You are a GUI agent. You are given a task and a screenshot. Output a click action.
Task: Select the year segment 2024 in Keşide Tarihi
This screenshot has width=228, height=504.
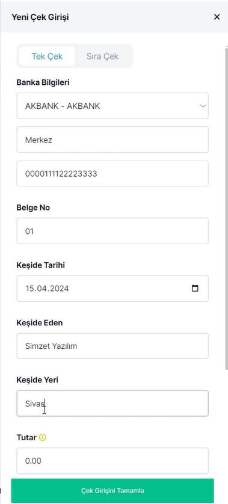59,288
